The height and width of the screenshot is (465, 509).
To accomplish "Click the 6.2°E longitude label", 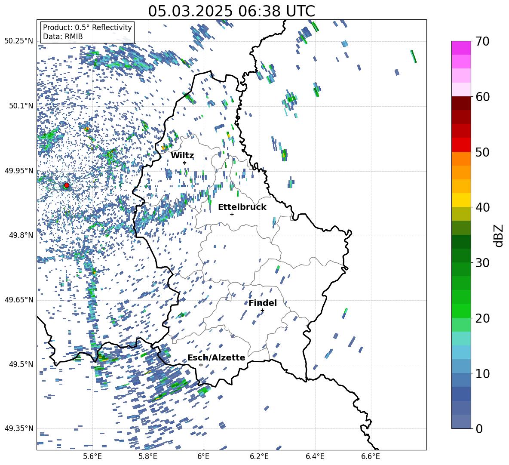I will point(259,456).
